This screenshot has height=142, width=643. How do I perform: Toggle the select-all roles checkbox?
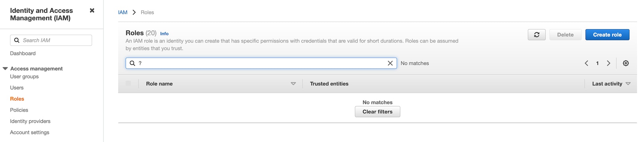pyautogui.click(x=128, y=83)
